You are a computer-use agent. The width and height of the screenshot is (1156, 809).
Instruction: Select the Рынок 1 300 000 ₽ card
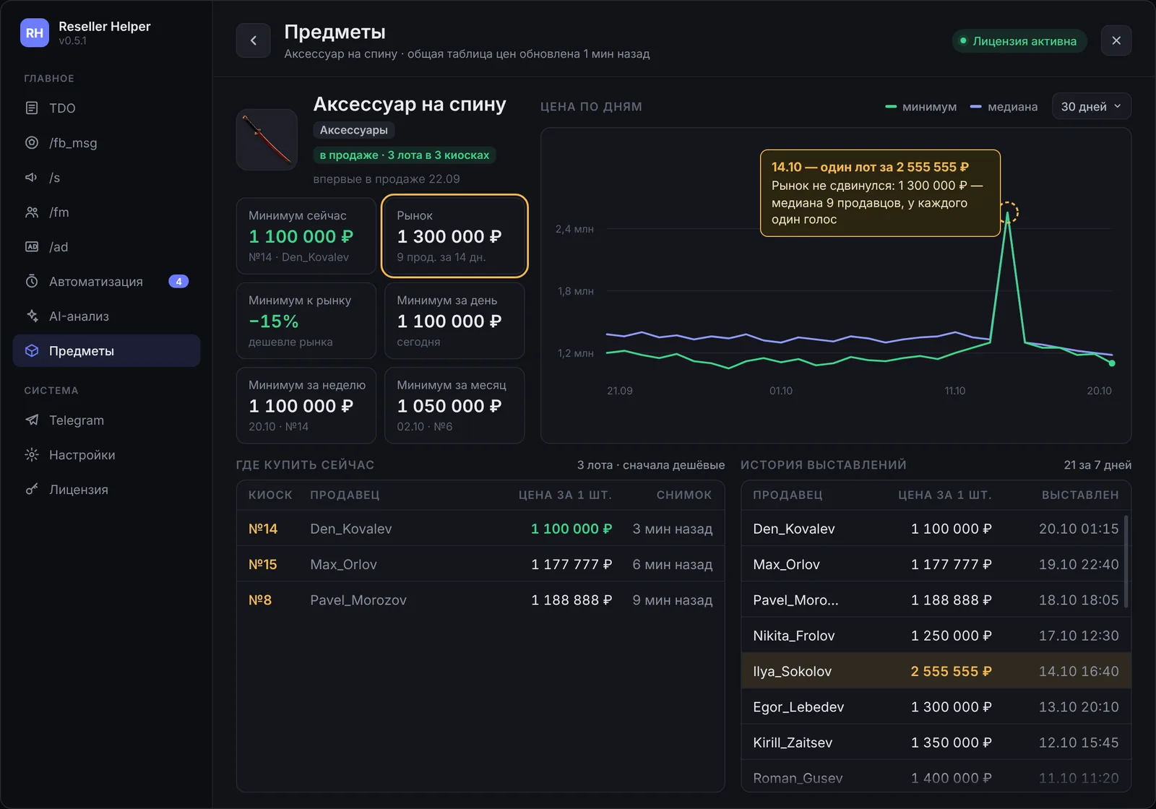pos(454,236)
